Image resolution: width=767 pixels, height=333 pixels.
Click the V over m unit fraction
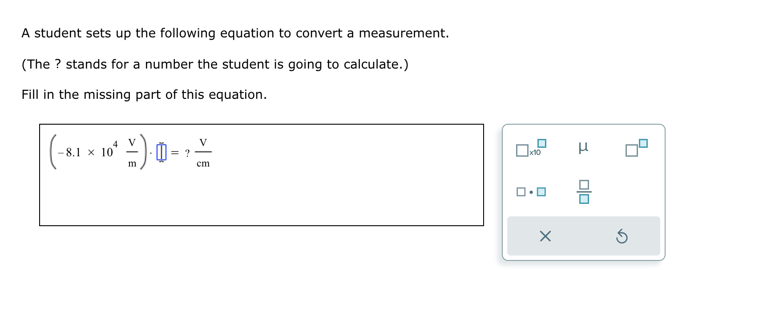132,153
